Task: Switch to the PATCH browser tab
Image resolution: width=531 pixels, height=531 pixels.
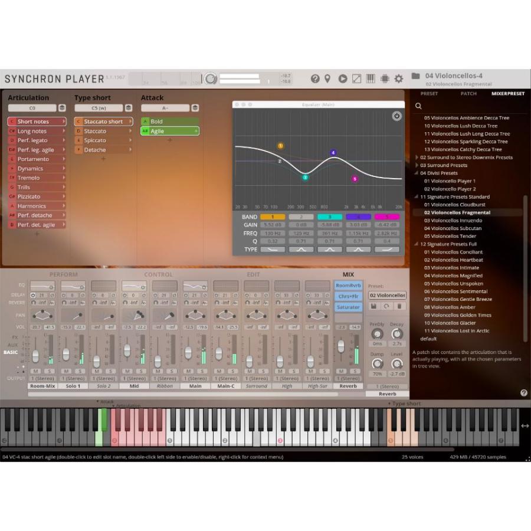Action: (x=468, y=93)
